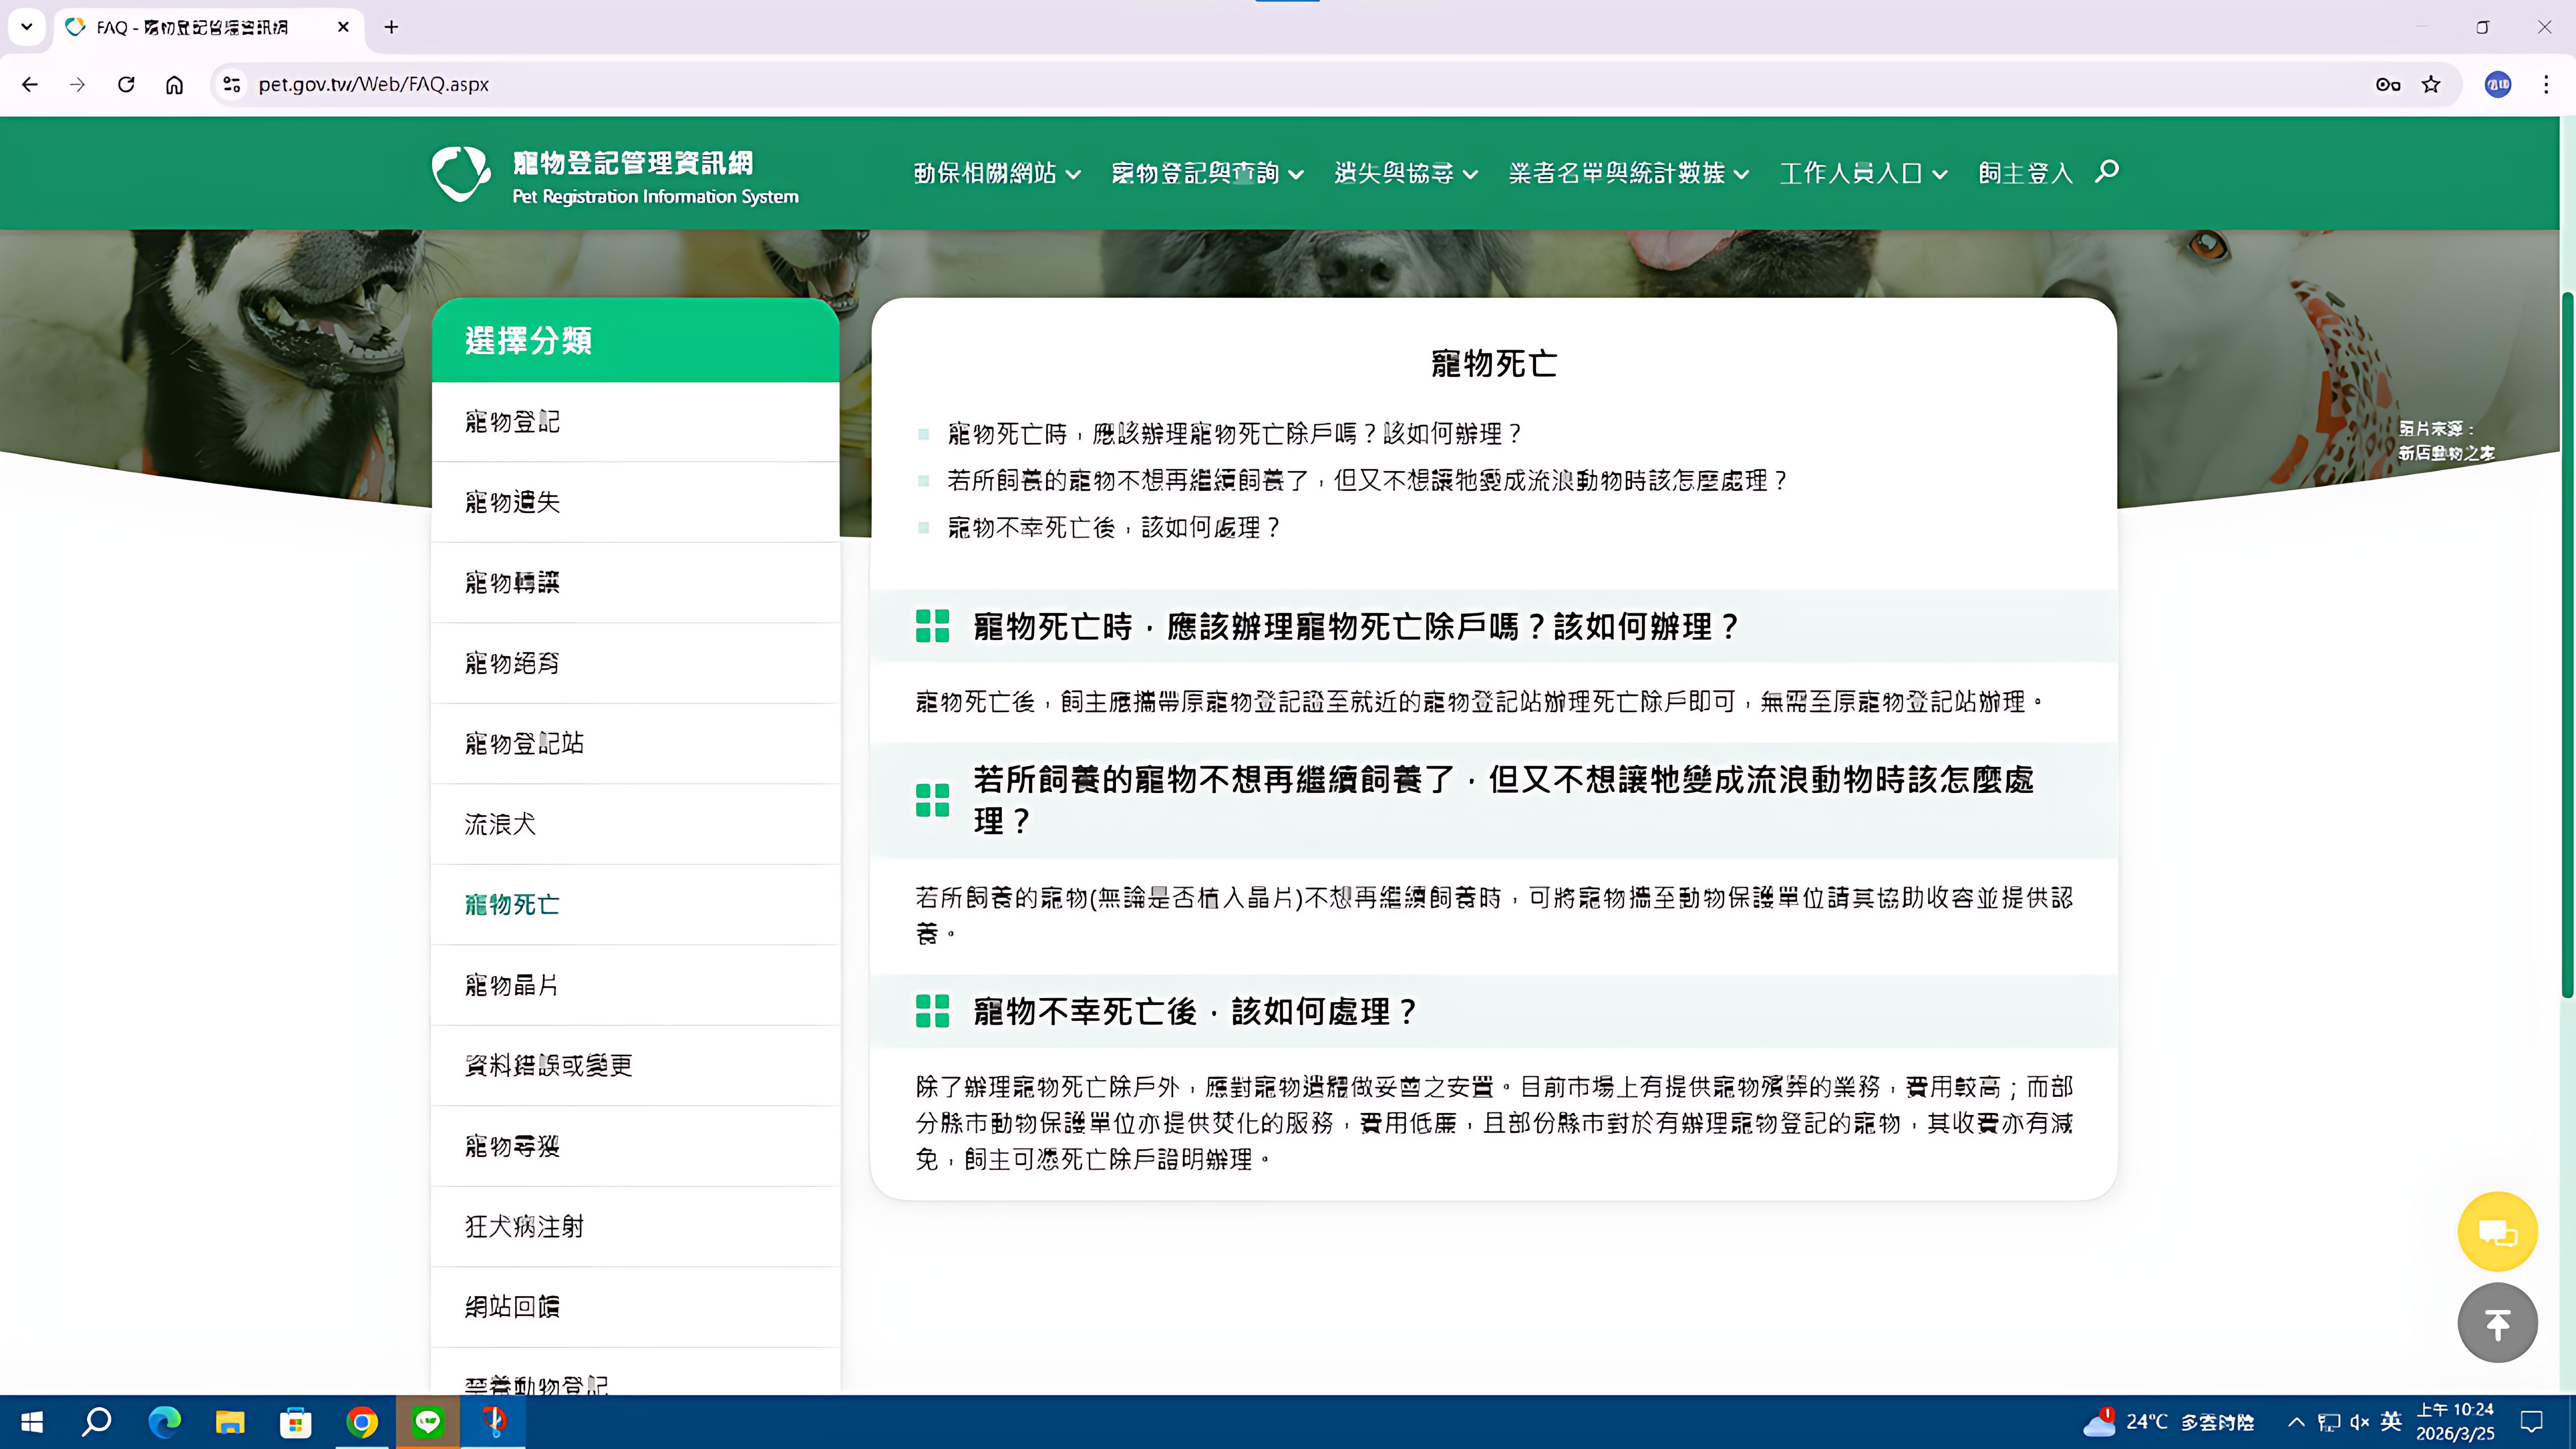2576x1449 pixels.
Task: Open LINE from the taskbar
Action: coord(429,1422)
